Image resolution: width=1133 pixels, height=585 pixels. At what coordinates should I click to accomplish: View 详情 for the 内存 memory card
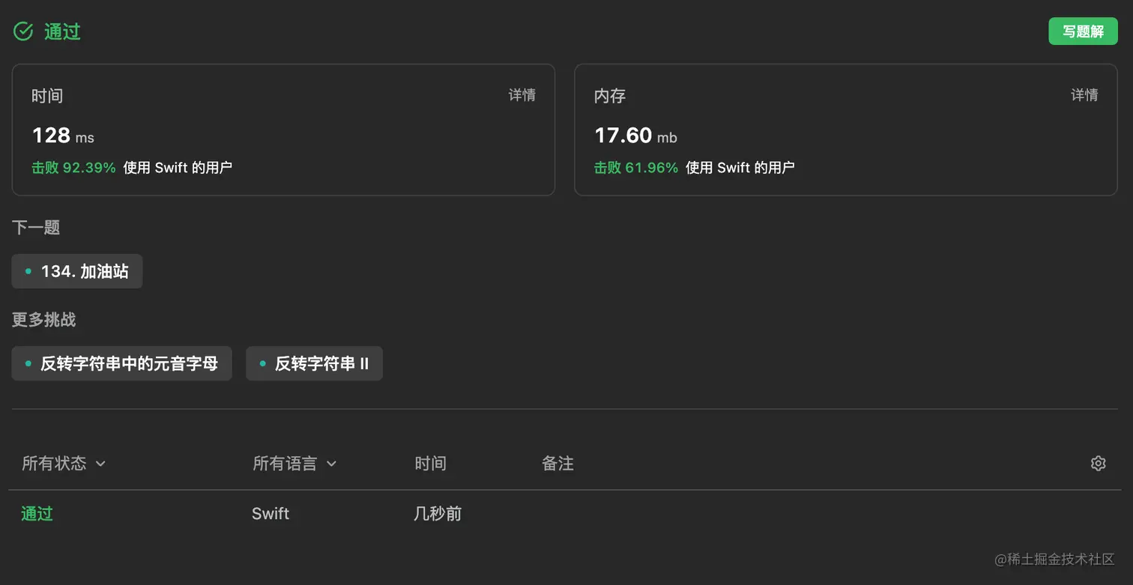click(1084, 95)
